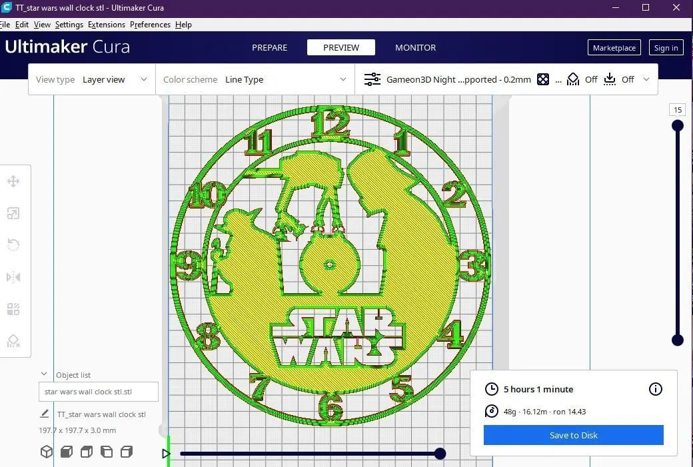Click dimensions '197.7 x 197.7 x 3.0 mm'
The width and height of the screenshot is (693, 467).
click(x=77, y=430)
